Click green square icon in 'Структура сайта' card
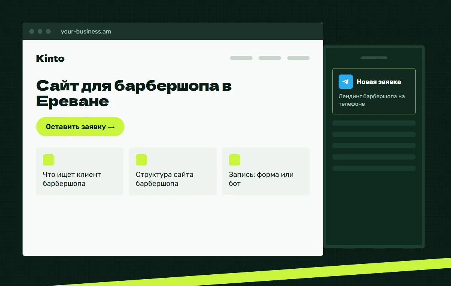The image size is (451, 286). pos(141,160)
